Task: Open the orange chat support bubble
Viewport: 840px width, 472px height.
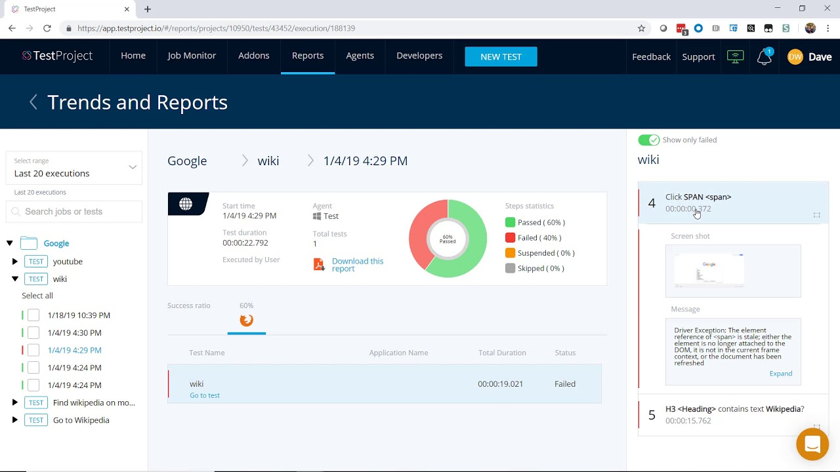Action: pyautogui.click(x=812, y=444)
